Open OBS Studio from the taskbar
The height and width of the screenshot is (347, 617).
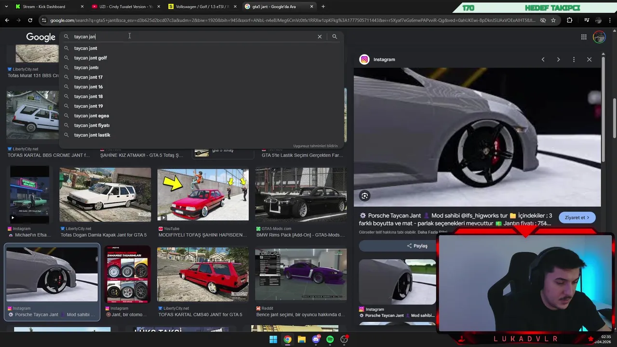click(344, 339)
